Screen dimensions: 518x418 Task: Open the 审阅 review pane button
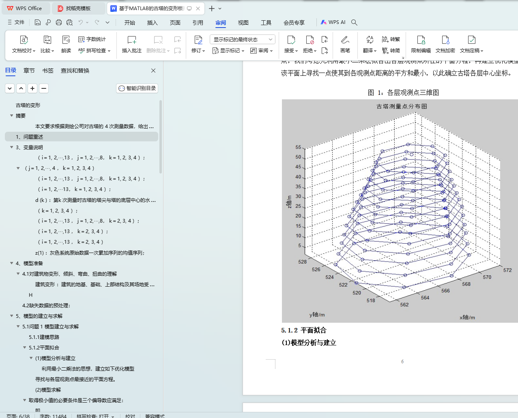[261, 51]
